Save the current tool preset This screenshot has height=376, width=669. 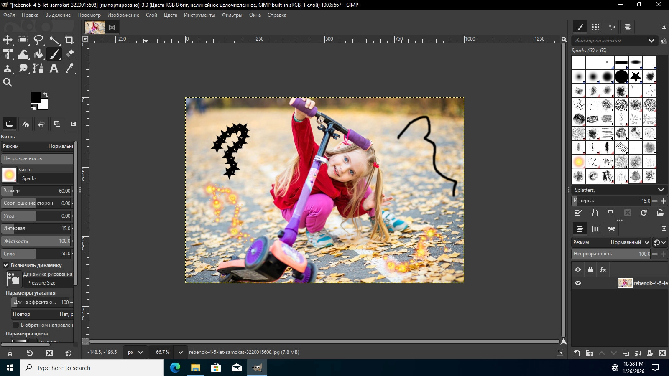10,353
